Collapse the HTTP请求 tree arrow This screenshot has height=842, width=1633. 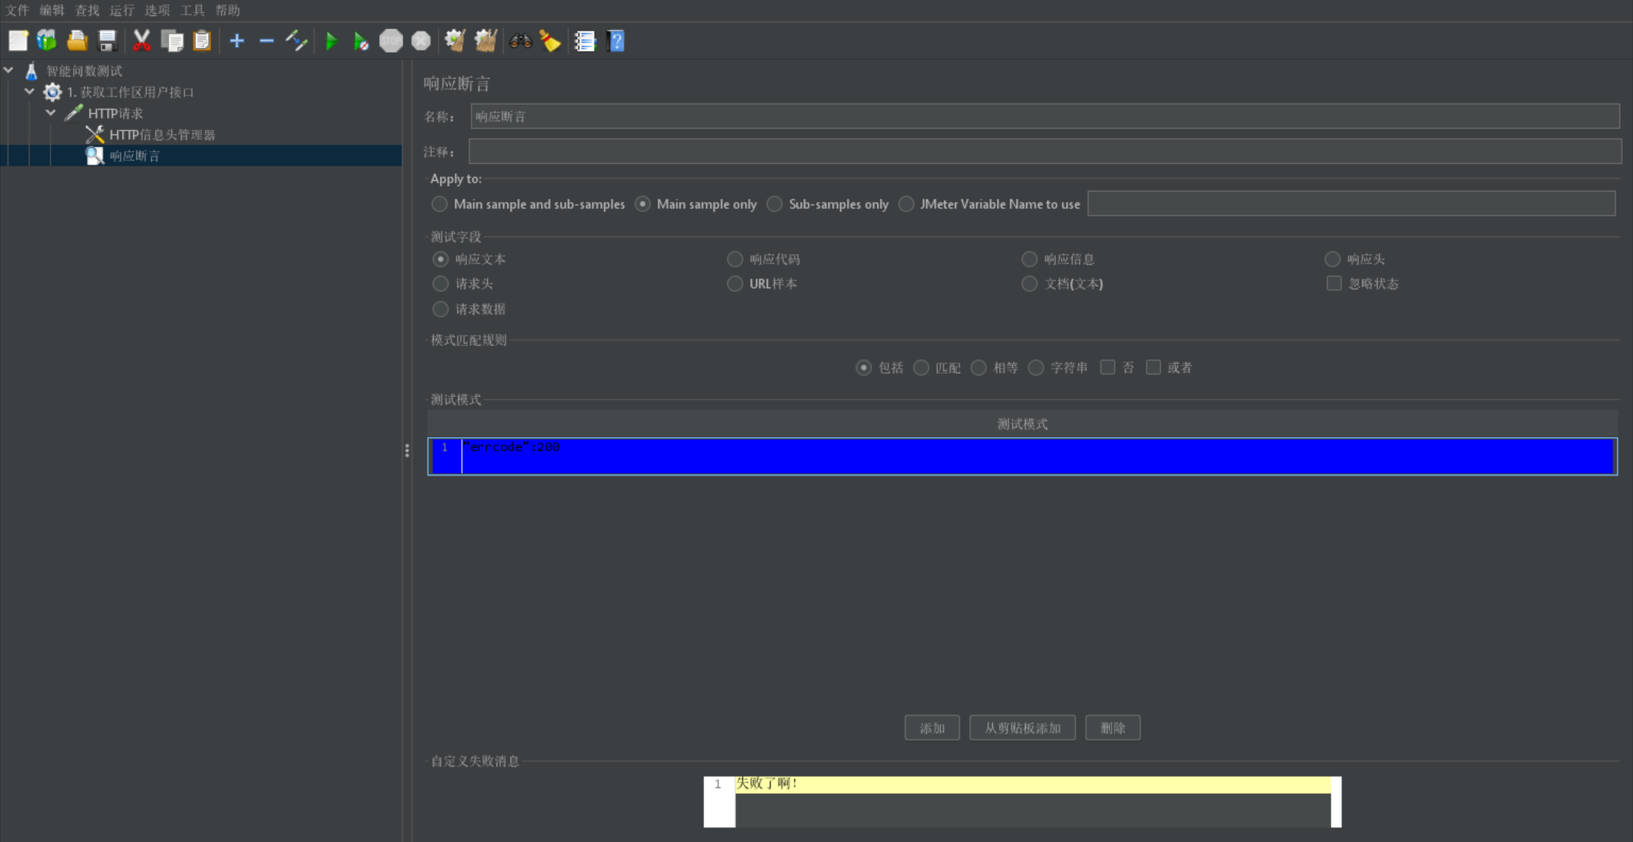tap(51, 113)
